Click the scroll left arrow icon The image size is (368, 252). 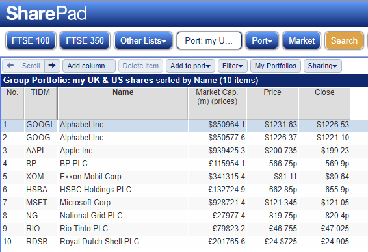point(10,66)
